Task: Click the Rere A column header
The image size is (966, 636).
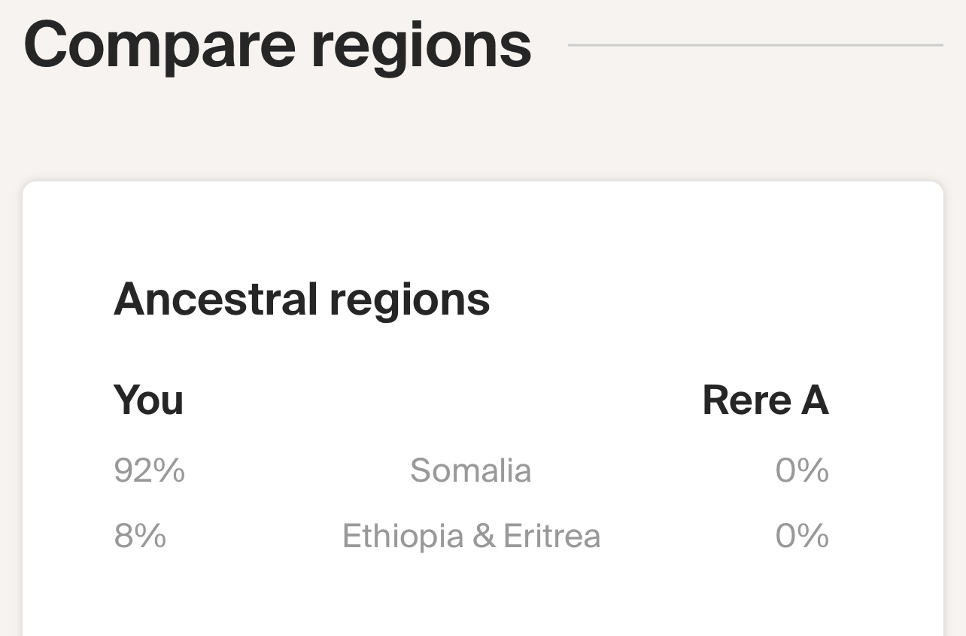Action: point(765,400)
